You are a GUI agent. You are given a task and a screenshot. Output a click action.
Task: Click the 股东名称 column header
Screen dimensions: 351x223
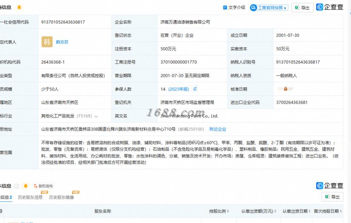tap(103, 211)
